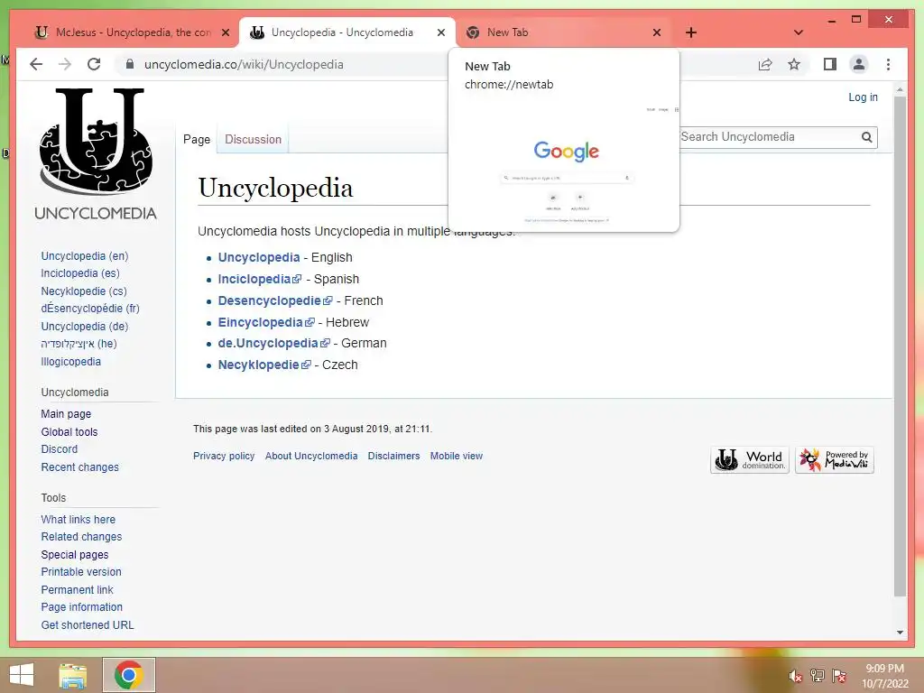
Task: Click the muted volume tray icon
Action: coord(795,676)
